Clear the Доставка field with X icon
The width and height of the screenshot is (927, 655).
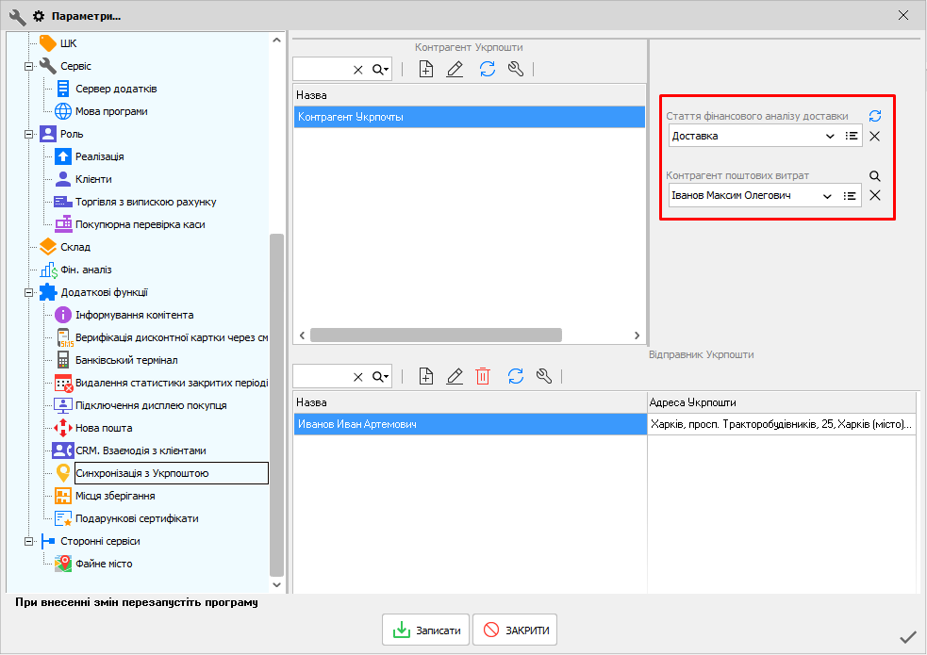[875, 137]
